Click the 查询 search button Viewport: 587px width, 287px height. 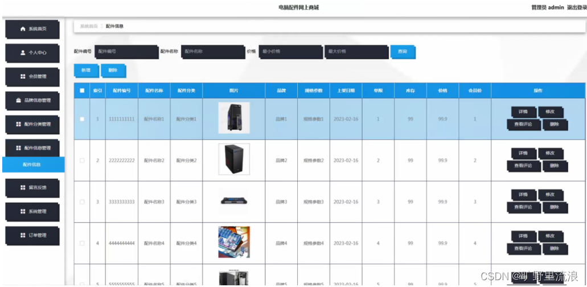tap(403, 52)
